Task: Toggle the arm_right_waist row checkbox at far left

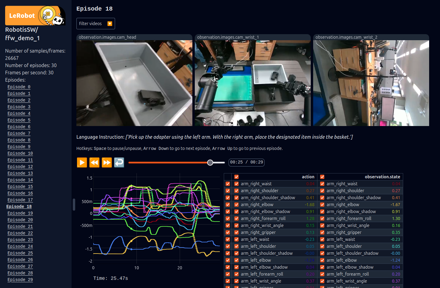Action: (x=228, y=184)
